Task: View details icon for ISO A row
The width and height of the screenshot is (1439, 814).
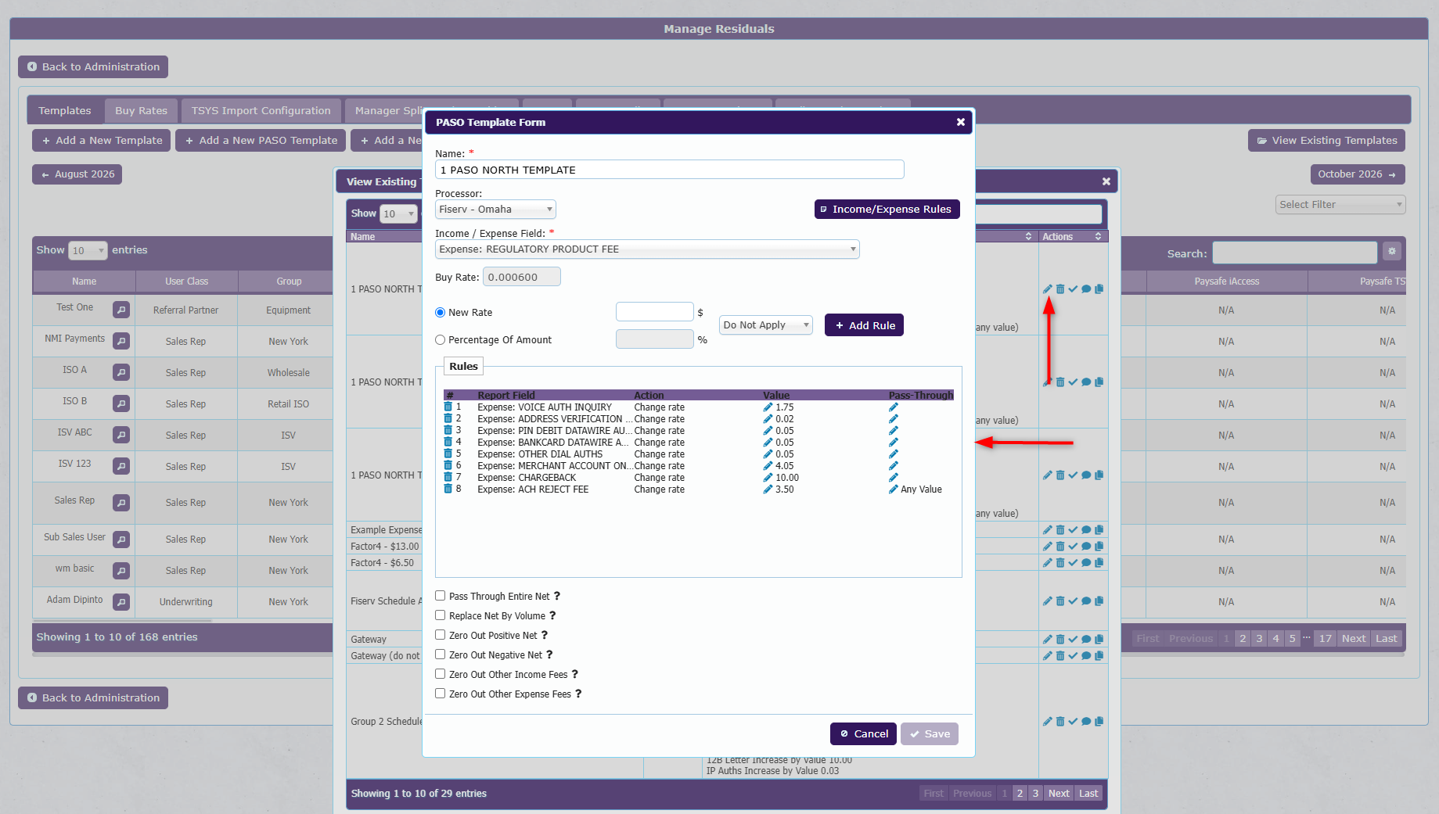Action: tap(121, 372)
